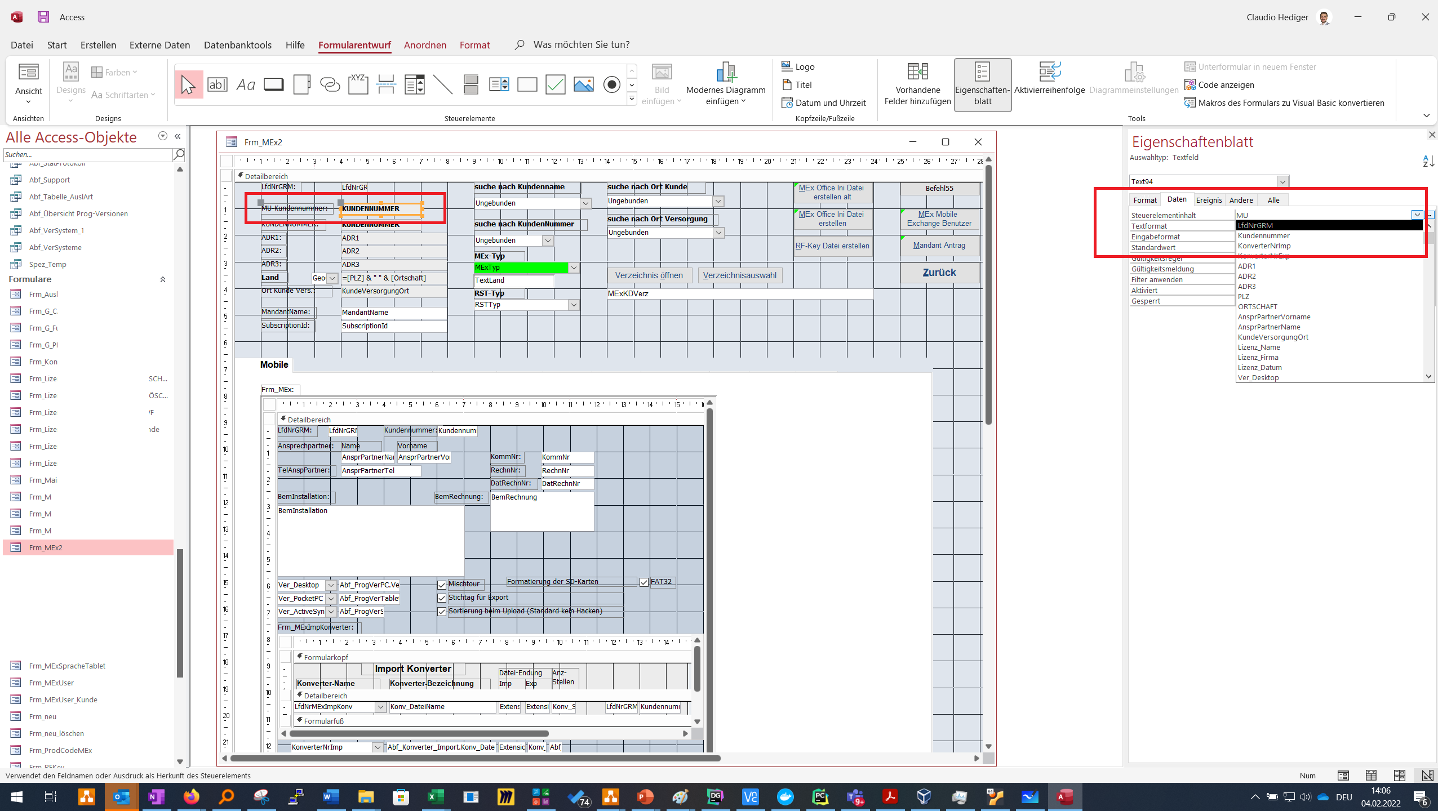Toggle the Stichtag für Export checkbox
The height and width of the screenshot is (811, 1438).
click(x=442, y=598)
